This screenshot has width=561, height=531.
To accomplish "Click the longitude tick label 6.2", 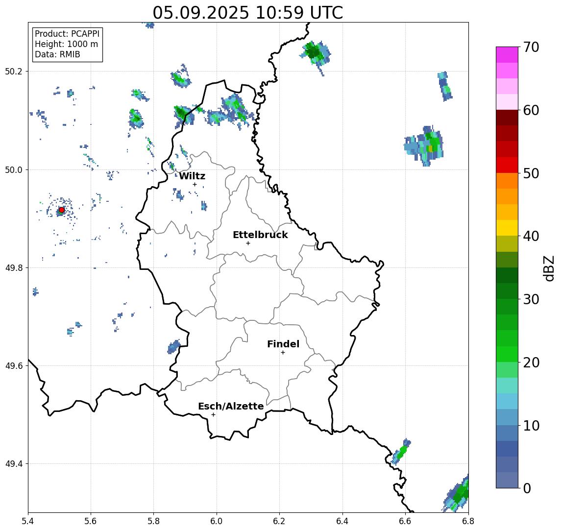I will 279,521.
